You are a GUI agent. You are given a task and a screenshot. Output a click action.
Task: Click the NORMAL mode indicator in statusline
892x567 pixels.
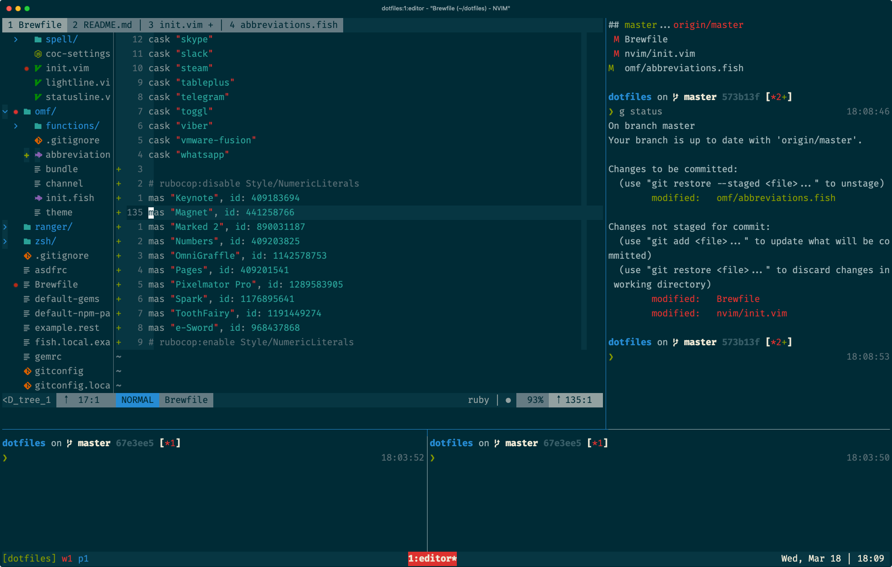137,400
